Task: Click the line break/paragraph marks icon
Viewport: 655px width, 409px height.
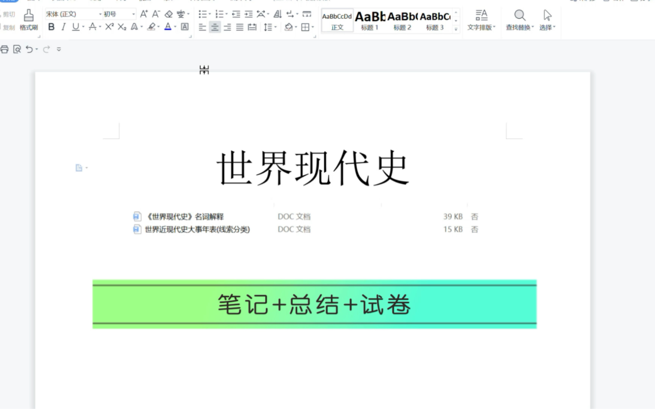Action: [x=290, y=14]
